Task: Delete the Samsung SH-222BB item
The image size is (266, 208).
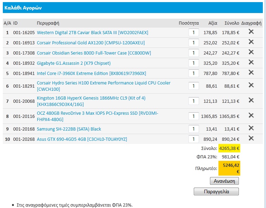Action: pyautogui.click(x=251, y=128)
